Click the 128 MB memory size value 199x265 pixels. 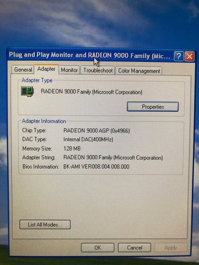point(72,148)
